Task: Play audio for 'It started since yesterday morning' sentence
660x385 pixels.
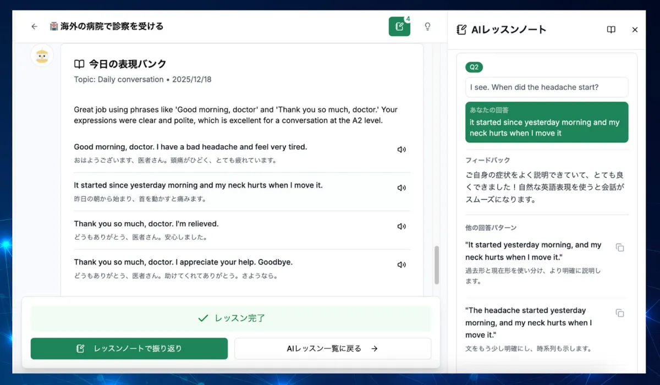Action: click(x=402, y=188)
